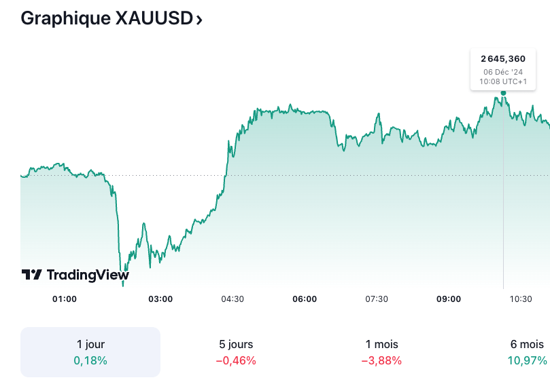Click the 06 Déc '24 tooltip date
The width and height of the screenshot is (550, 380).
click(x=503, y=72)
